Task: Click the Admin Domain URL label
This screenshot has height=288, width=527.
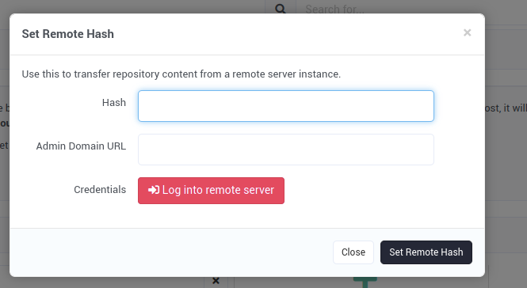Action: (81, 146)
